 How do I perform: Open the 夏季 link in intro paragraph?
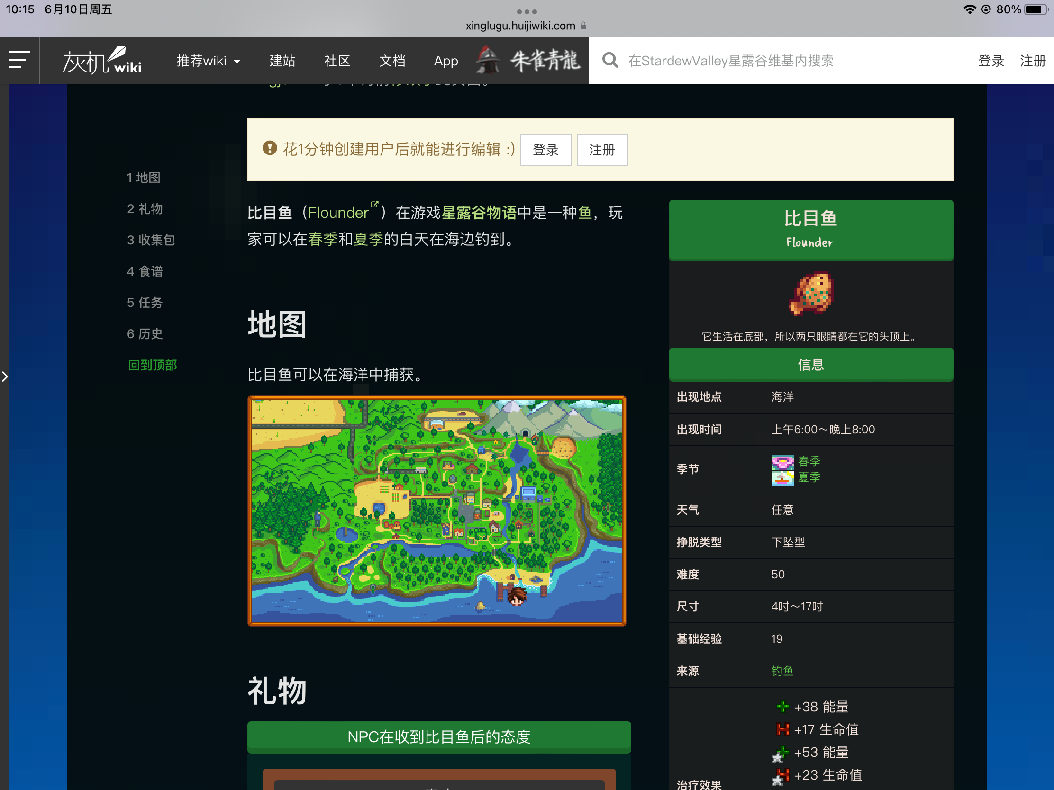tap(368, 239)
